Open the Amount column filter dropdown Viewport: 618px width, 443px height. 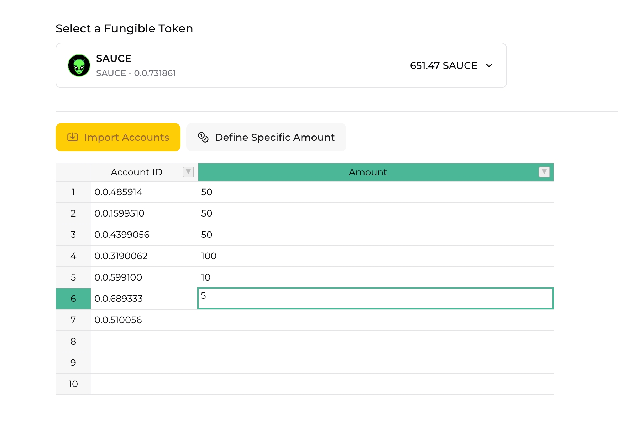(544, 172)
